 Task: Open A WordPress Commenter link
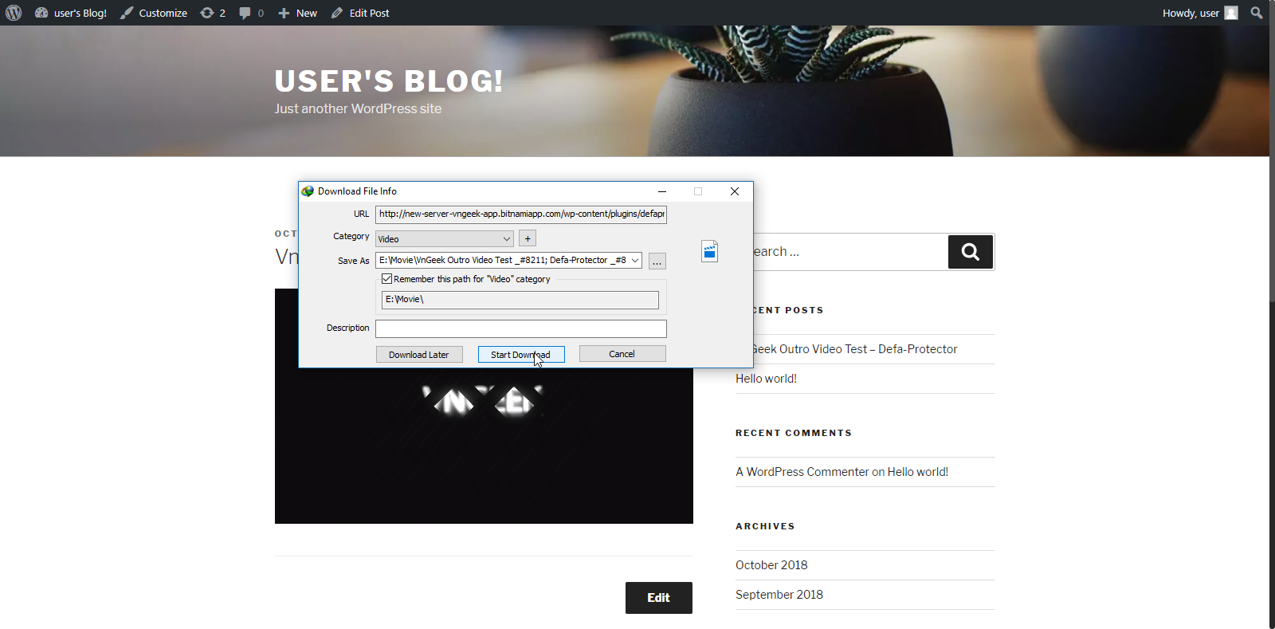click(802, 472)
